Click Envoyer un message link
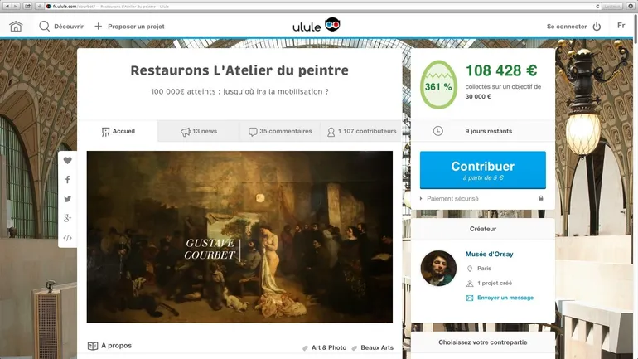This screenshot has width=638, height=359. point(505,298)
